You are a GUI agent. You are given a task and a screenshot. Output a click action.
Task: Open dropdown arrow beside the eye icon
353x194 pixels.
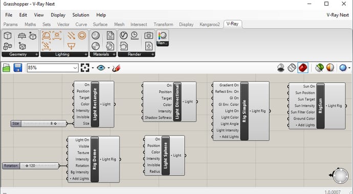pyautogui.click(x=109, y=68)
